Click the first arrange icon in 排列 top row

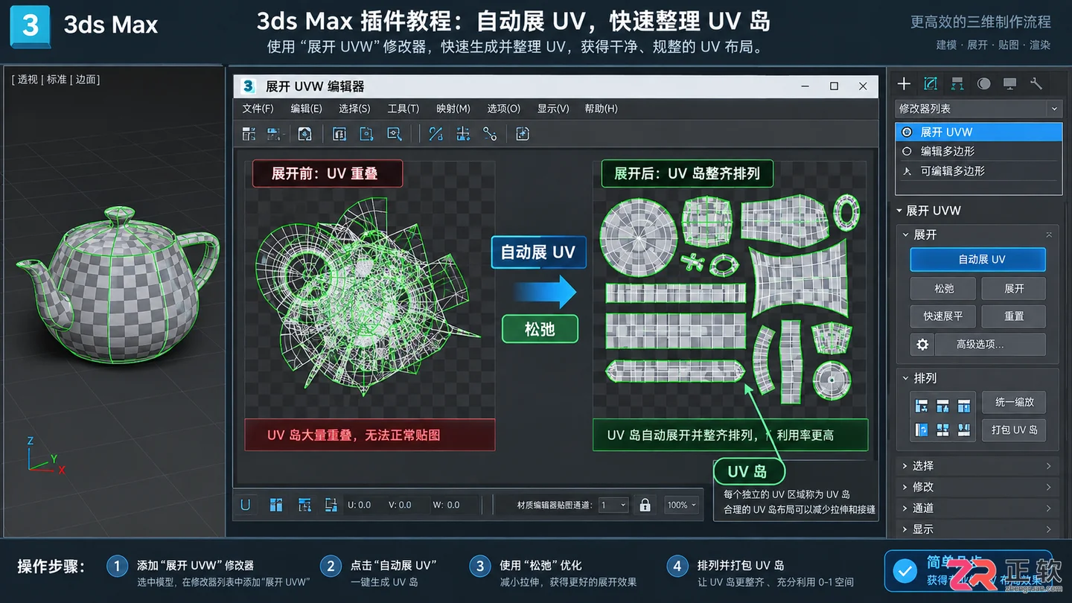[922, 406]
